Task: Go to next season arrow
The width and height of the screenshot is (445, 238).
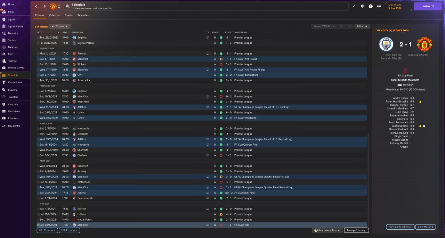Action: 349,26
